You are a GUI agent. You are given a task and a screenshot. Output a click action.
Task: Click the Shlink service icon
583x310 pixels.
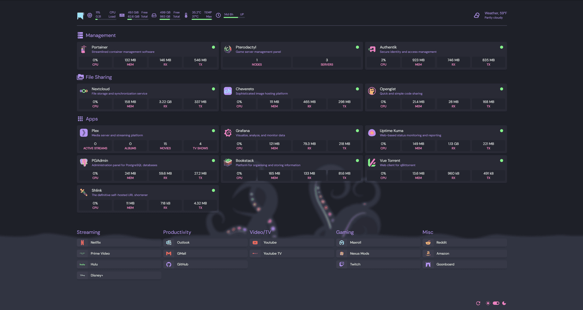(x=84, y=192)
